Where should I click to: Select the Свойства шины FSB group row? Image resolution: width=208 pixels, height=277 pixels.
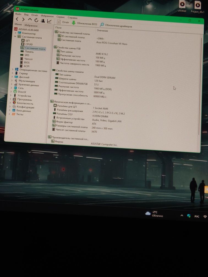(67, 48)
